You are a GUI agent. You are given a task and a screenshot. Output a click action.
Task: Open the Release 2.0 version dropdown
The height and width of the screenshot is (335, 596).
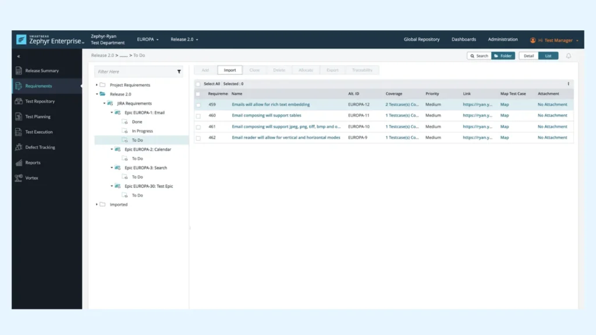pos(184,40)
